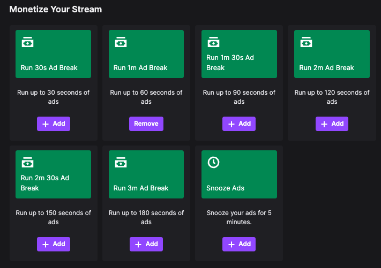381x268 pixels.
Task: Add the Run 30s Ad Break action
Action: (54, 124)
